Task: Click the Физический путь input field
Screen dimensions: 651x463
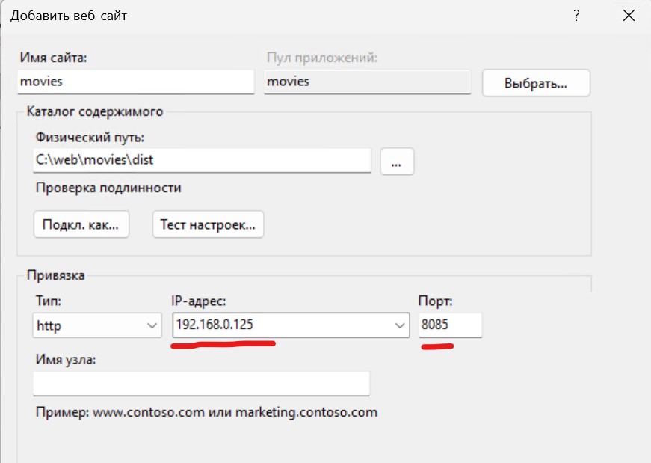Action: point(202,160)
